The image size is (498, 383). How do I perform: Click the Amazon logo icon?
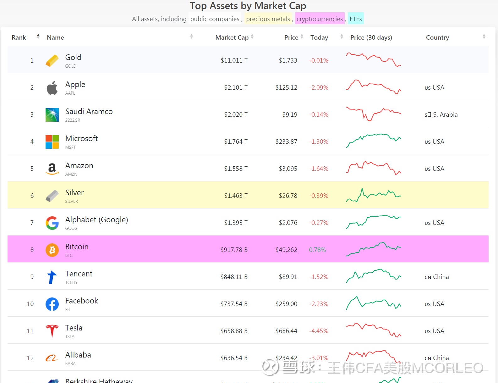[x=52, y=169]
